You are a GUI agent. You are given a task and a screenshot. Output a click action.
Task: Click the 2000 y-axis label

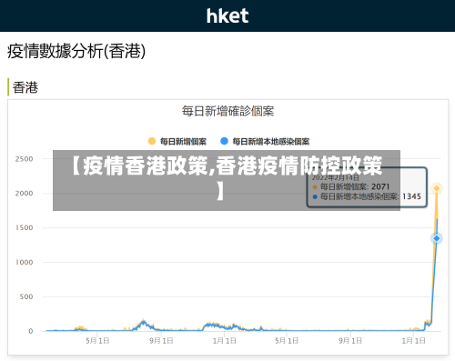pos(24,194)
